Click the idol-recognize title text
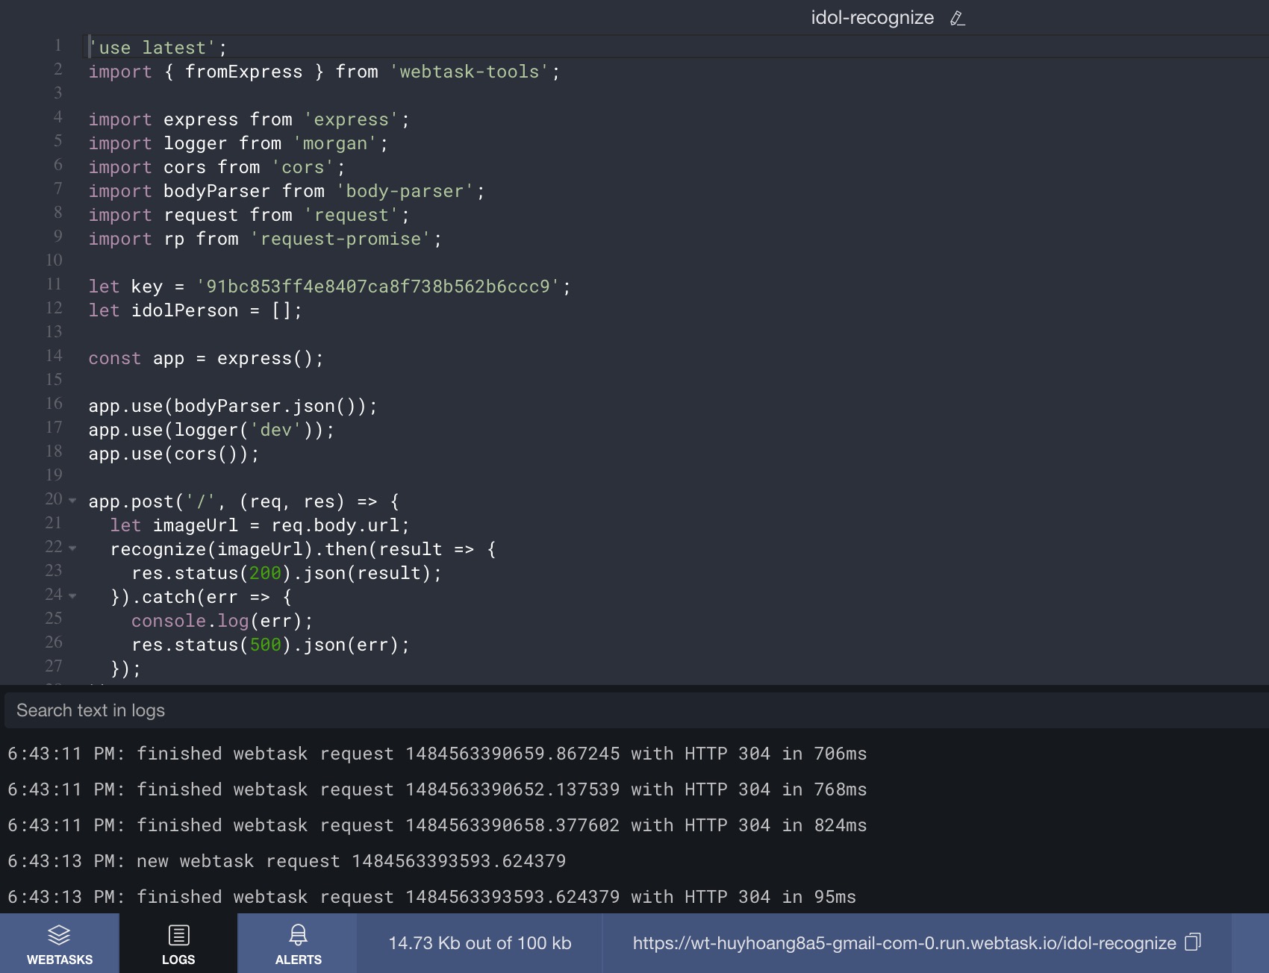This screenshot has height=973, width=1269. point(872,17)
